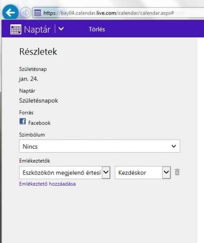Open the Kezdéskor reminder time dropdown
This screenshot has height=243, width=204.
[x=143, y=173]
